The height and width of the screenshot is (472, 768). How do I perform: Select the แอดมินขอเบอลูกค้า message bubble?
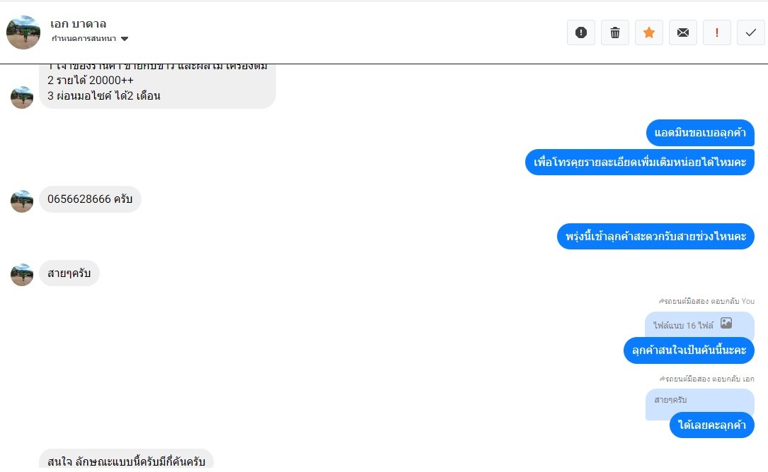click(700, 133)
